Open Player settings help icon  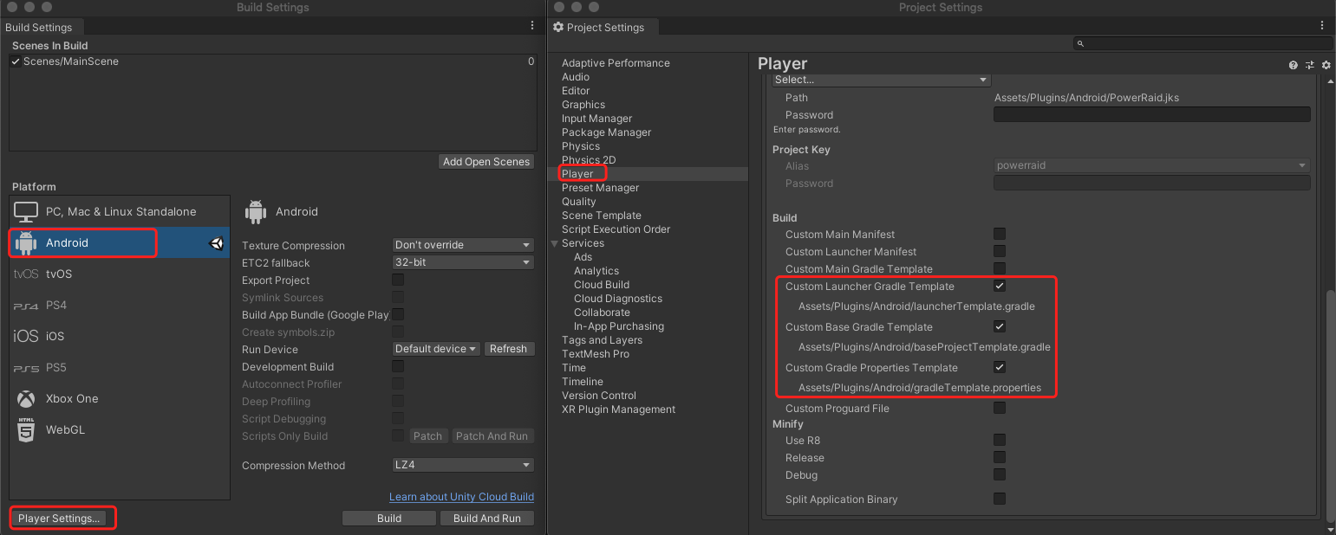pos(1294,65)
